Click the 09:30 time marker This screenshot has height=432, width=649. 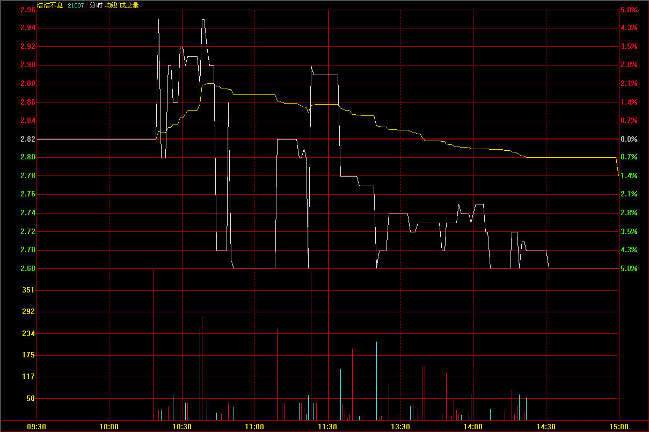click(x=37, y=427)
